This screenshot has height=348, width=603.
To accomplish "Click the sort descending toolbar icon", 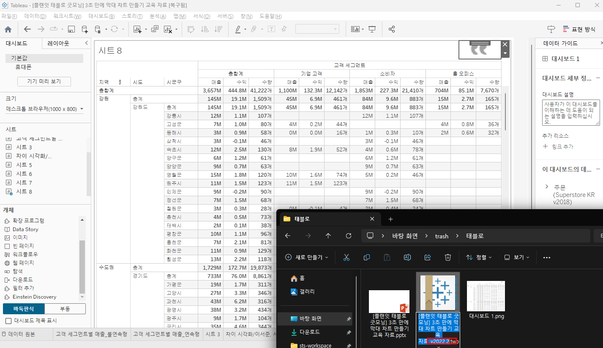I will tap(218, 29).
